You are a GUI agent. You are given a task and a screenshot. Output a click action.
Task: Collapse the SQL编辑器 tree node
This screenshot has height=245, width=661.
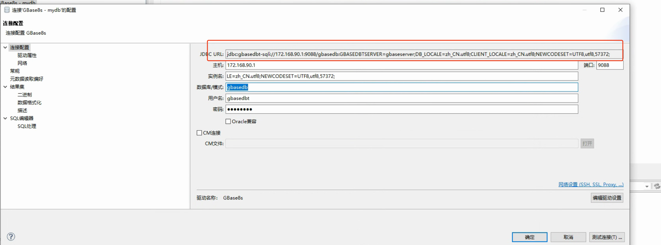[5, 118]
